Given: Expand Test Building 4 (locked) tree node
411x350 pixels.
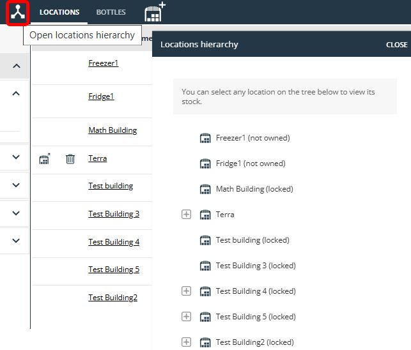Looking at the screenshot, I should click(x=186, y=291).
